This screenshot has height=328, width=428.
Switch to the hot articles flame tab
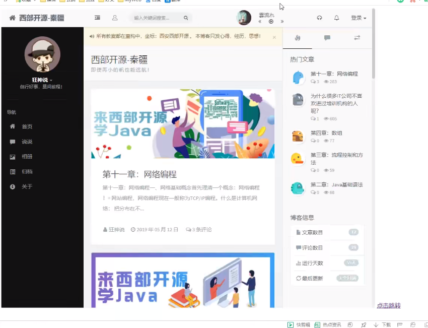pos(298,38)
